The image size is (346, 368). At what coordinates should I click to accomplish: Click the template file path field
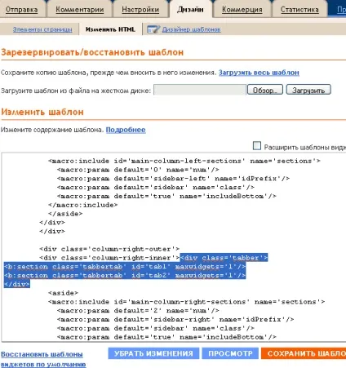click(x=200, y=90)
